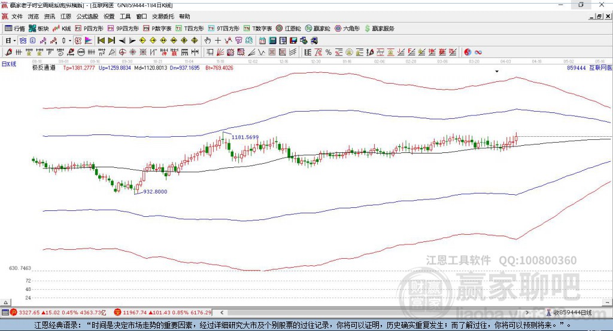Open the 公式选股 menu

click(x=87, y=16)
